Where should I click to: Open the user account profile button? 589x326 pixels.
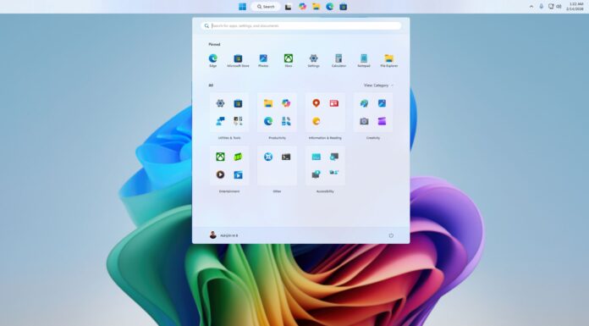(223, 235)
